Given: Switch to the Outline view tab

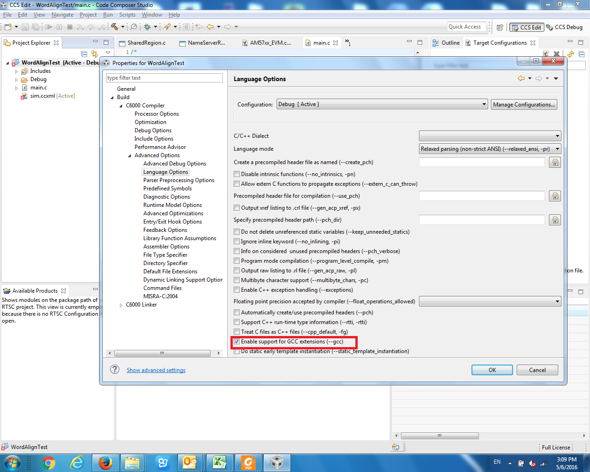Looking at the screenshot, I should [x=446, y=43].
